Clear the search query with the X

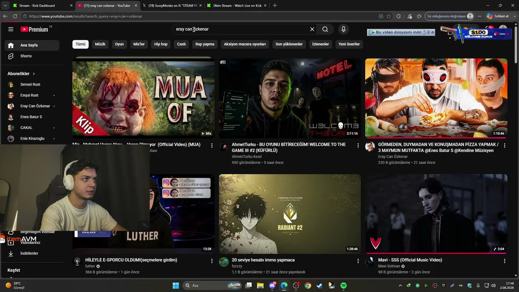point(312,29)
